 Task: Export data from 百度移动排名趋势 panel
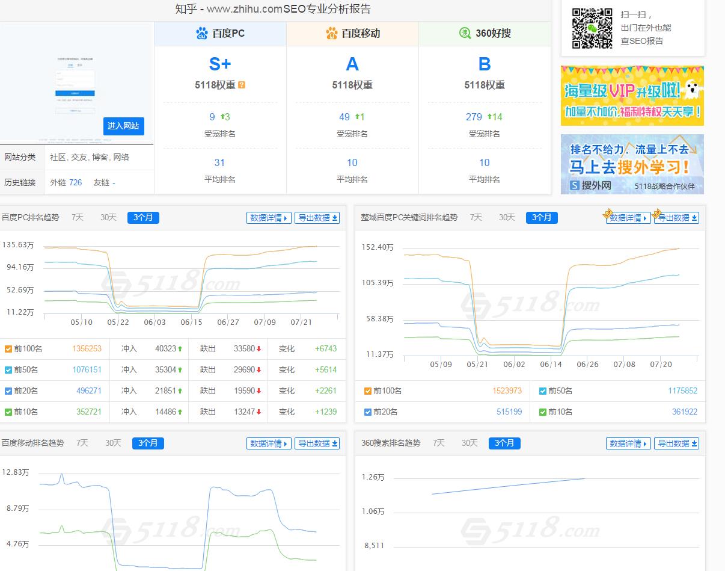(x=317, y=443)
